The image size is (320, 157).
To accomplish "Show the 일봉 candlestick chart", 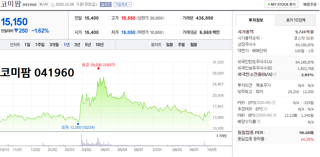I will (169, 45).
